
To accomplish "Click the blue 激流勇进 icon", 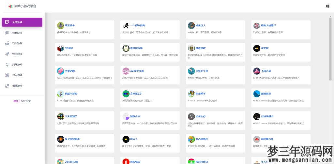I will pos(257,94).
